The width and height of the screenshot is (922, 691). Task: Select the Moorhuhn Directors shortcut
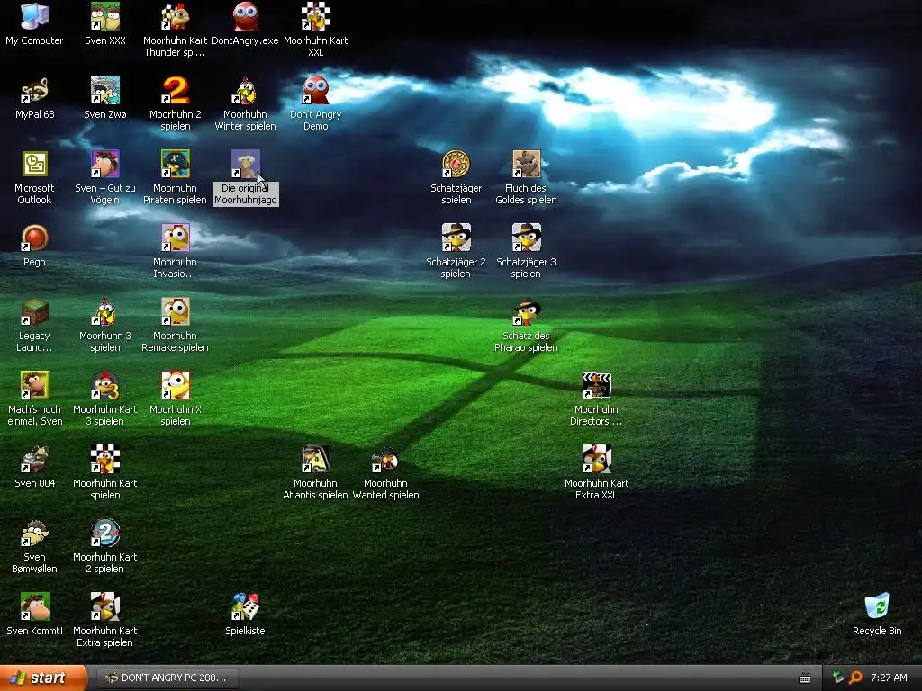tap(596, 385)
